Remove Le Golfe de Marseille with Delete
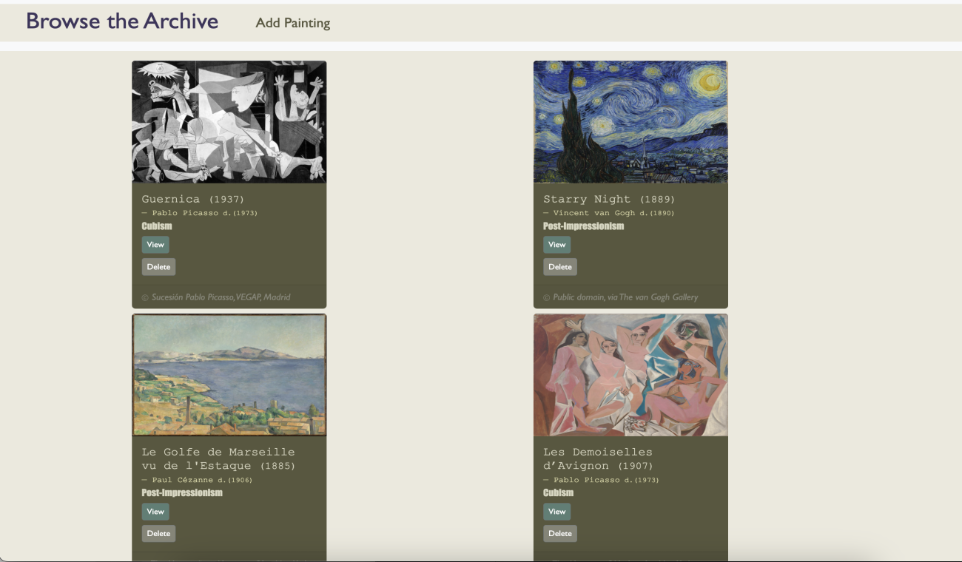 [158, 534]
